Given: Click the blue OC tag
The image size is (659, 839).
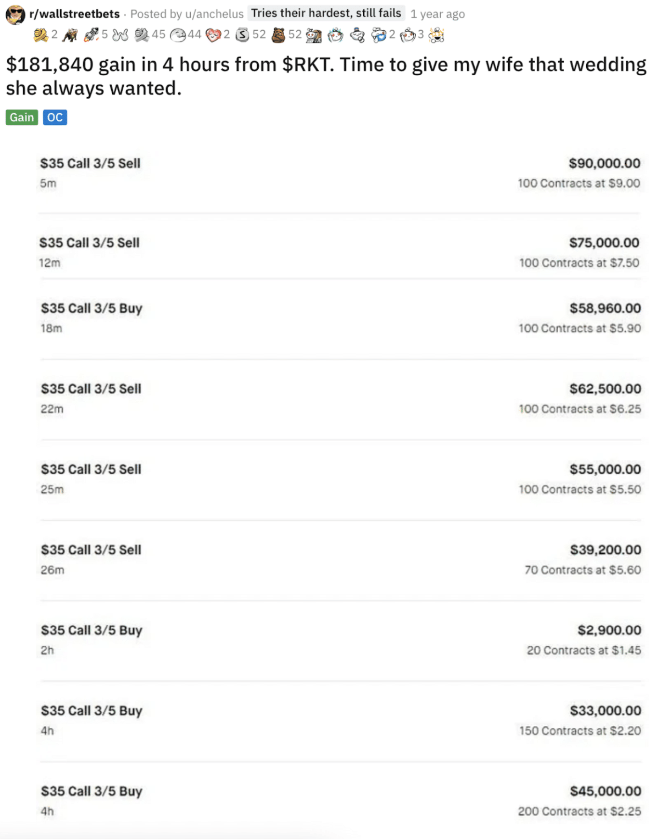Looking at the screenshot, I should point(55,118).
